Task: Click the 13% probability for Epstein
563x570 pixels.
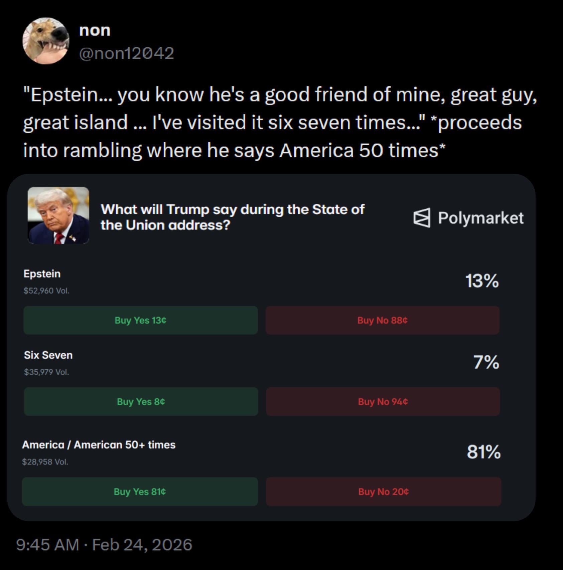Action: pos(482,280)
